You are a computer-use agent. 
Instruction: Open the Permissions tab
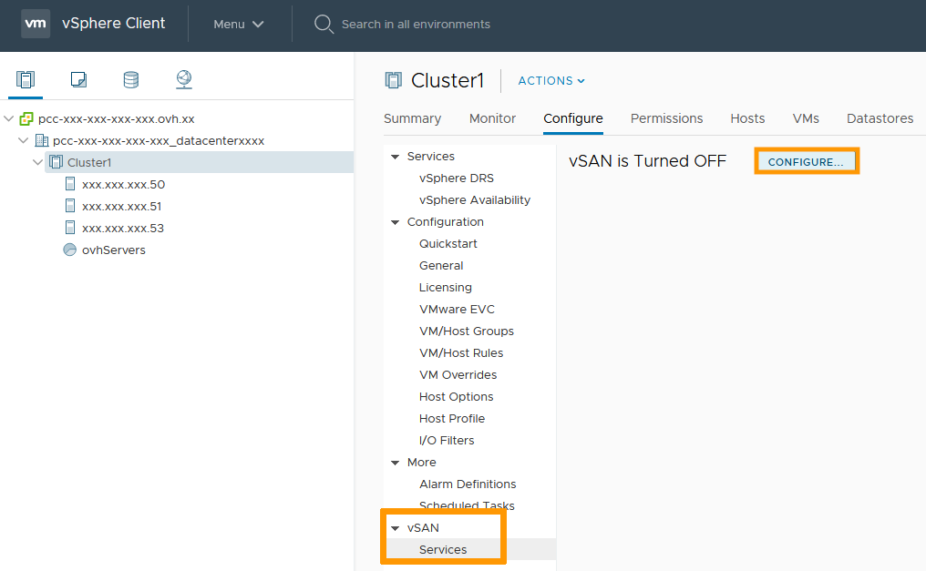tap(667, 118)
